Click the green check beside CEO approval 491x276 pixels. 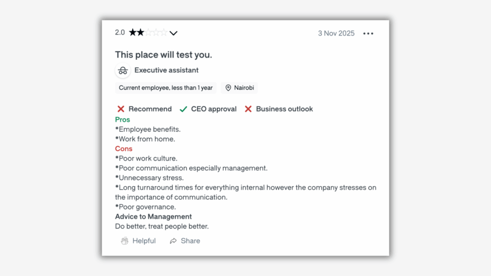(x=183, y=109)
